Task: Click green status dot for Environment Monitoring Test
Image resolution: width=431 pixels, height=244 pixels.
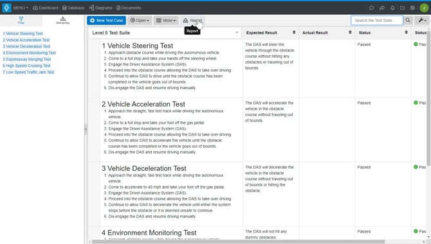Action: (x=416, y=231)
